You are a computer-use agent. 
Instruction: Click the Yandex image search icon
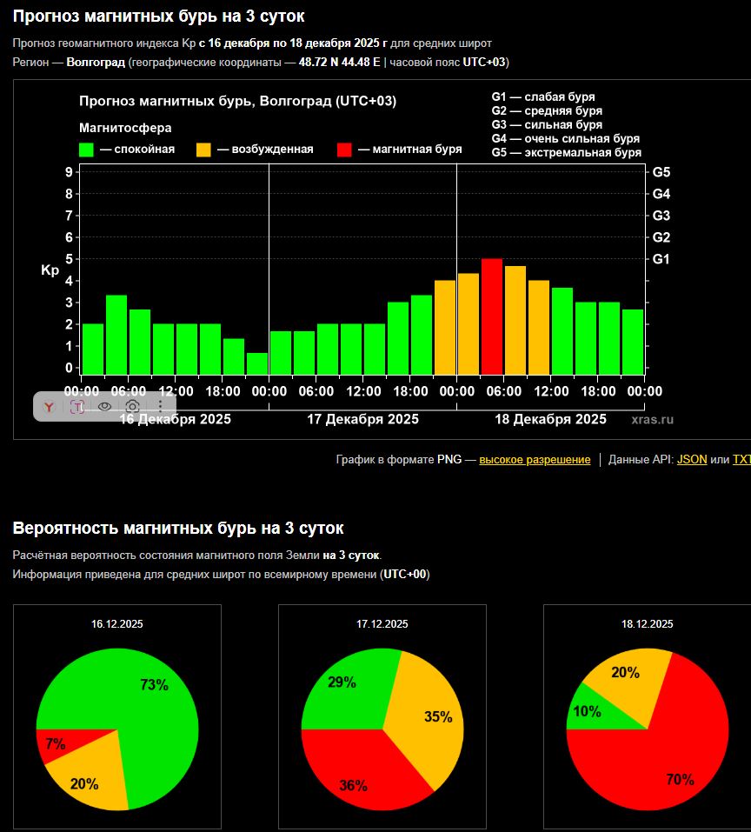pyautogui.click(x=50, y=406)
